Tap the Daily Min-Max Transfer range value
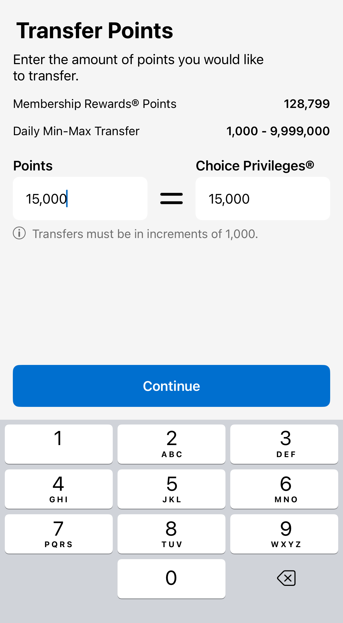The height and width of the screenshot is (623, 343). point(278,131)
